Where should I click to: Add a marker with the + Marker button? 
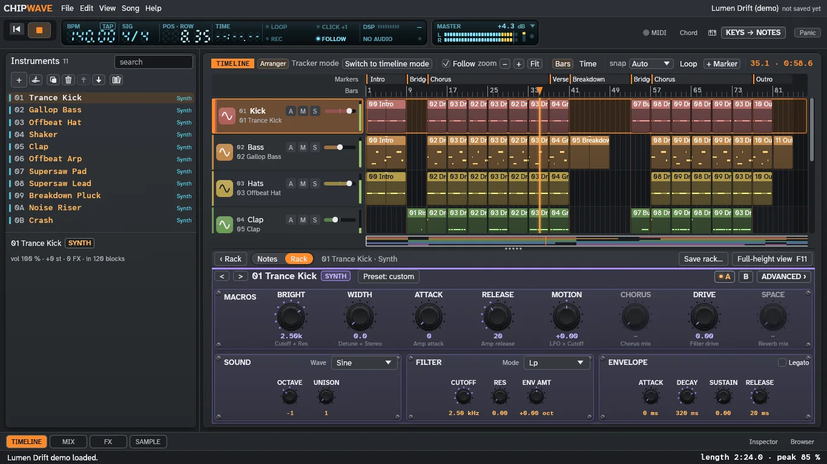click(721, 63)
